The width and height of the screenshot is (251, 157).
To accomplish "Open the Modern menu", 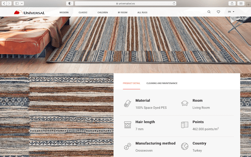I will (x=64, y=12).
